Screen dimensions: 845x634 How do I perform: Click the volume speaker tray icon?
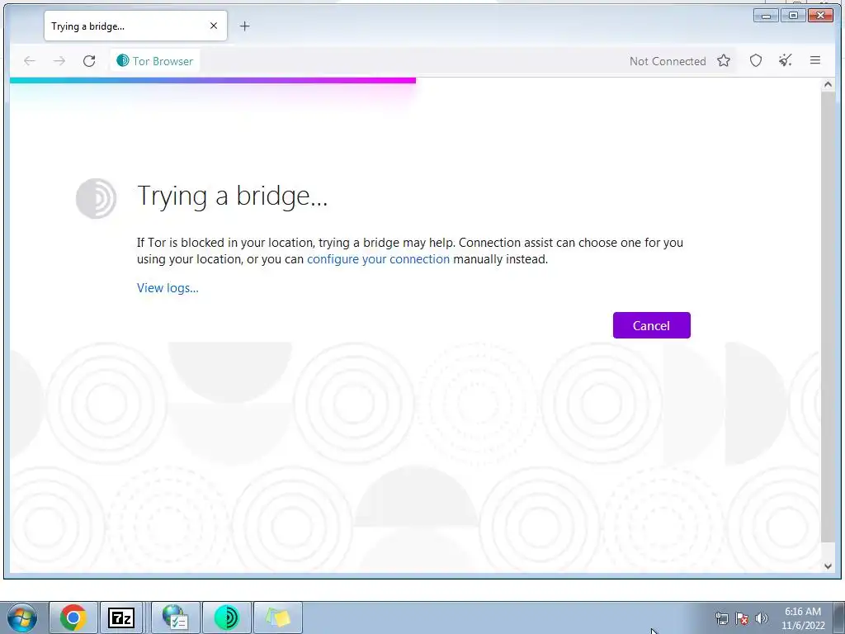[762, 618]
